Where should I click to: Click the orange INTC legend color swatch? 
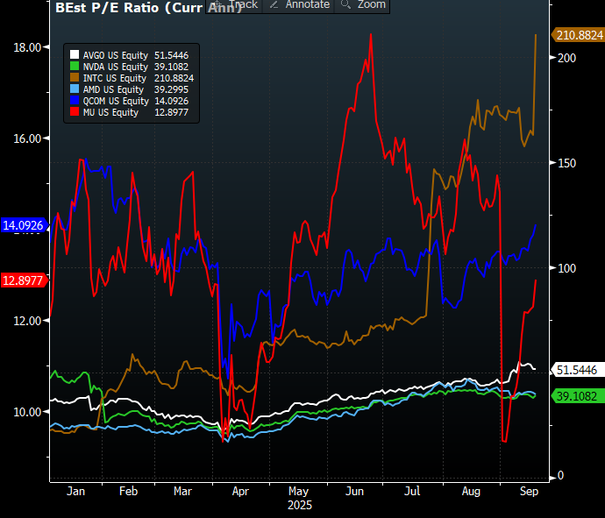[x=75, y=78]
